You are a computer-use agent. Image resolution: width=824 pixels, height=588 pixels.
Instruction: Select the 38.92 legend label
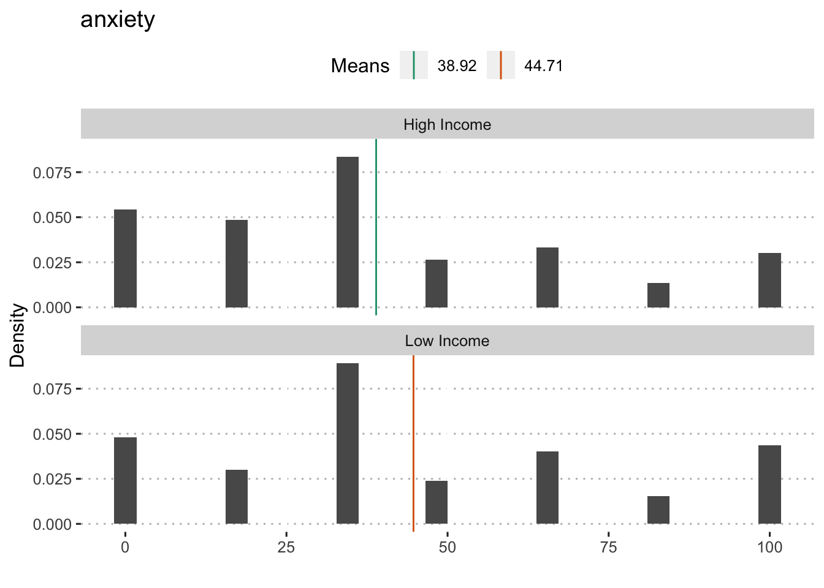tap(457, 66)
